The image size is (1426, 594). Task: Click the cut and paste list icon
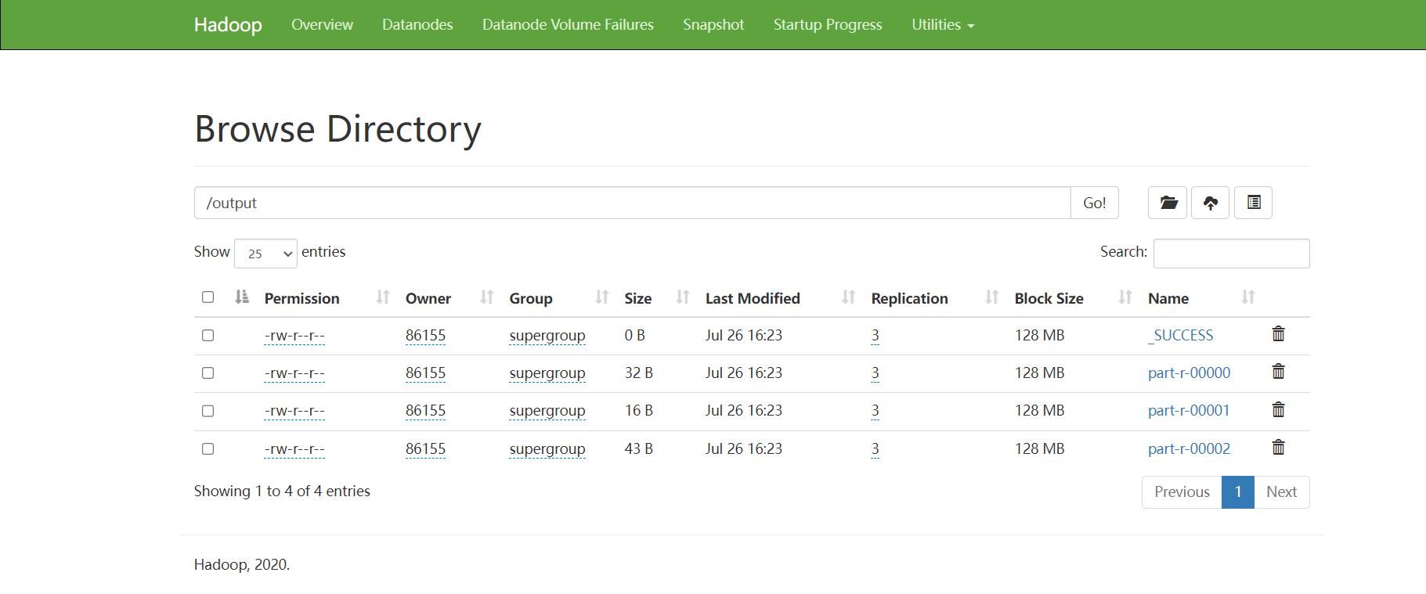(1254, 203)
